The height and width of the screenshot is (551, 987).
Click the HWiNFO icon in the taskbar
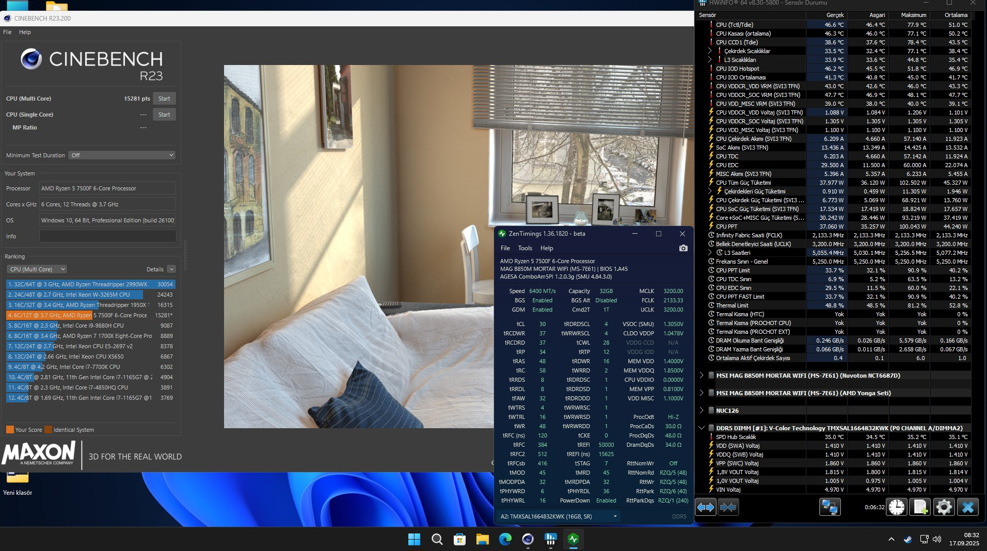[550, 539]
